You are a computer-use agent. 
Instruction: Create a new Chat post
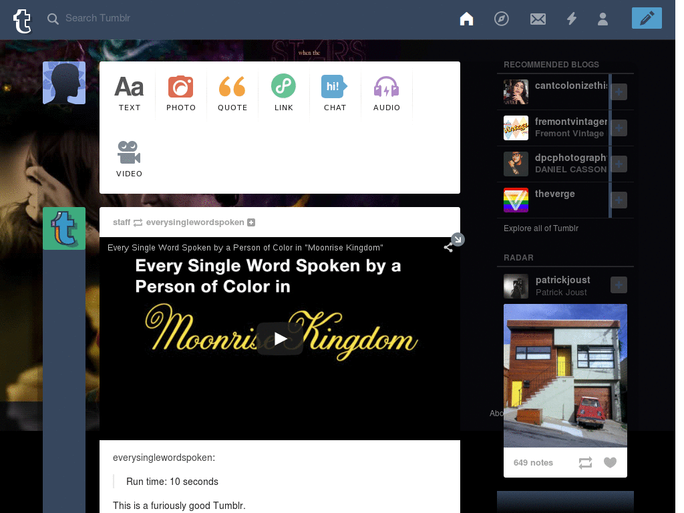[335, 94]
